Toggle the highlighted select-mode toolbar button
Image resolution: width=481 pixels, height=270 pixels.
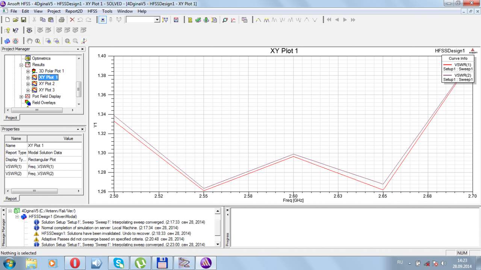pos(103,20)
